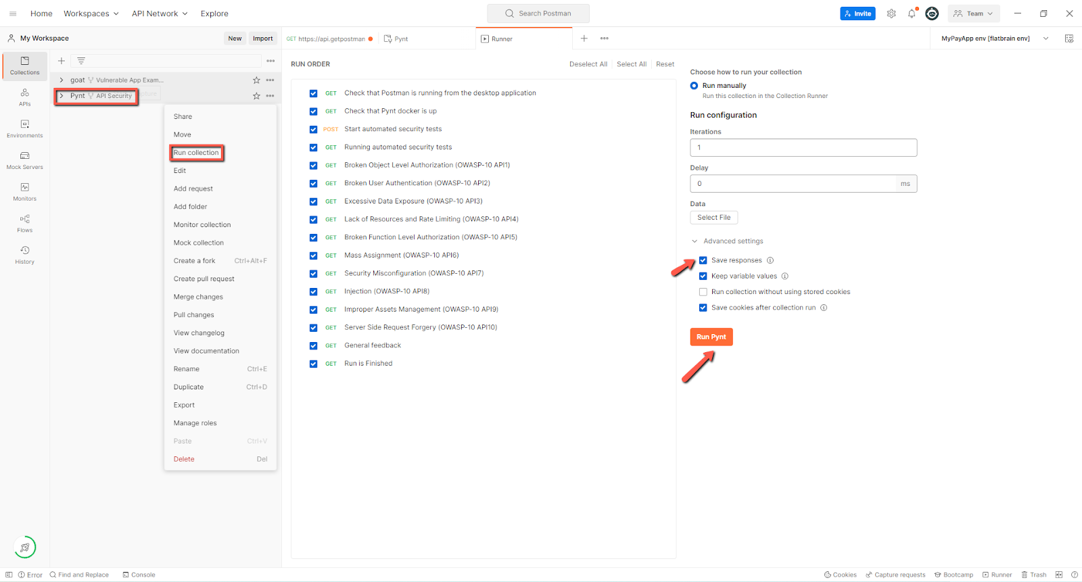Focus the Search Postman box
The width and height of the screenshot is (1082, 582).
tap(538, 14)
